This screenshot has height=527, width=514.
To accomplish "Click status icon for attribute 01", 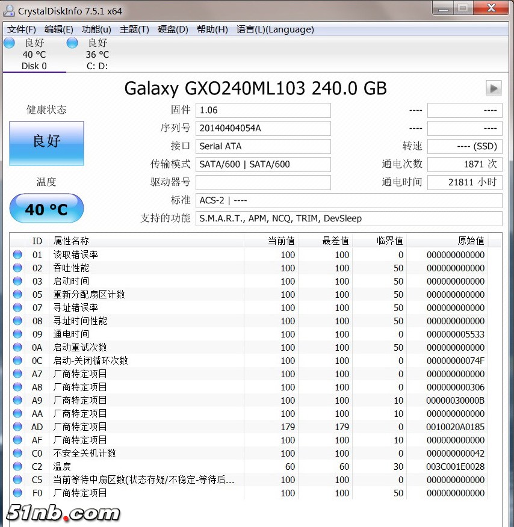I will pyautogui.click(x=17, y=254).
